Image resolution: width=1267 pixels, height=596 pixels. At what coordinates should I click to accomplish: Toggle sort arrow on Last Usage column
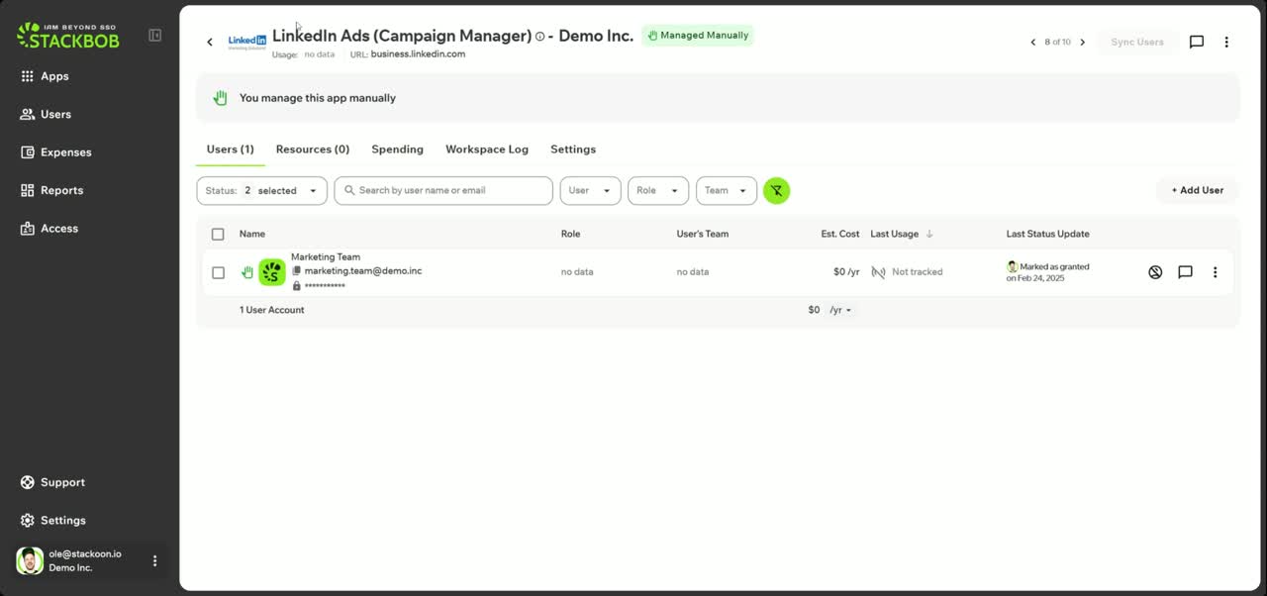pos(929,235)
